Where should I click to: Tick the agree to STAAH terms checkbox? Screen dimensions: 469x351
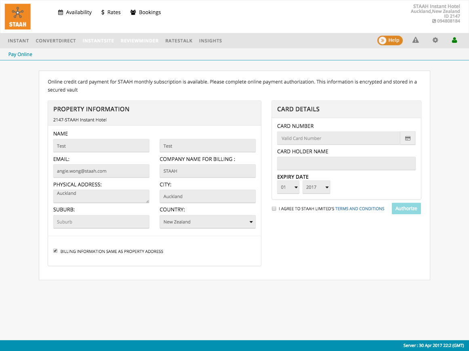[274, 209]
